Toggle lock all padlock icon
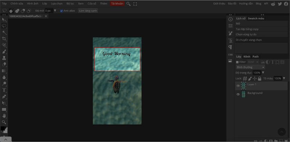Viewport: 290px width, 142px height. (x=260, y=78)
